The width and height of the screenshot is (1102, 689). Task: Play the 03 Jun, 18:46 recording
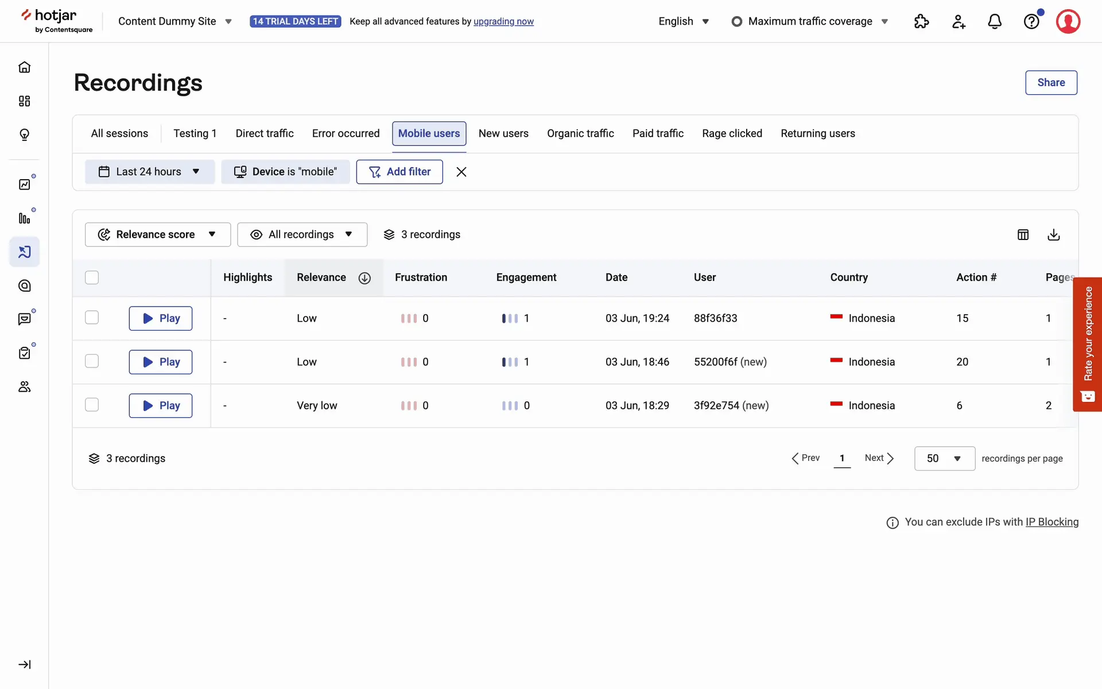point(160,362)
